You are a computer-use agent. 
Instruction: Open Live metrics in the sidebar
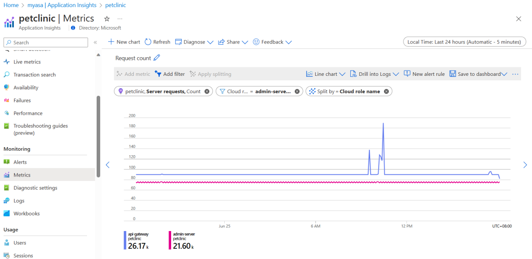click(x=27, y=62)
